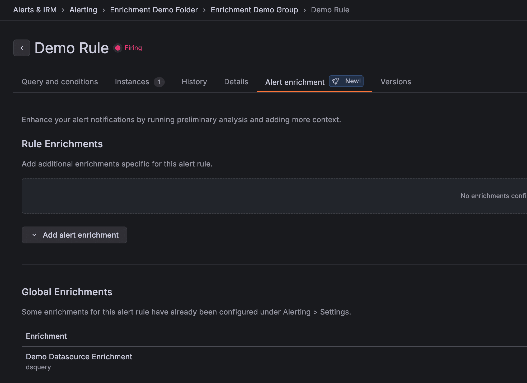Open the Details tab

coord(236,82)
